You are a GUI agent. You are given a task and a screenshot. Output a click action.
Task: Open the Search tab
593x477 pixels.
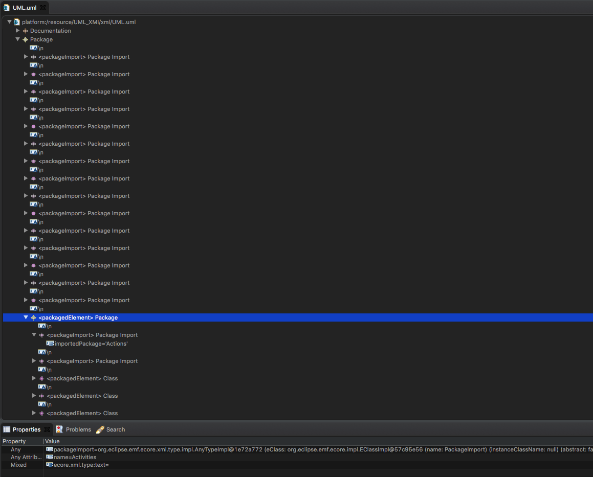coord(116,429)
